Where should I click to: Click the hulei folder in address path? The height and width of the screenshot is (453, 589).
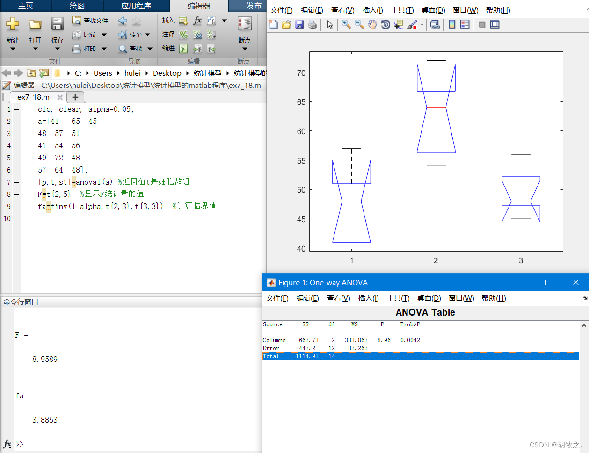[x=132, y=73]
